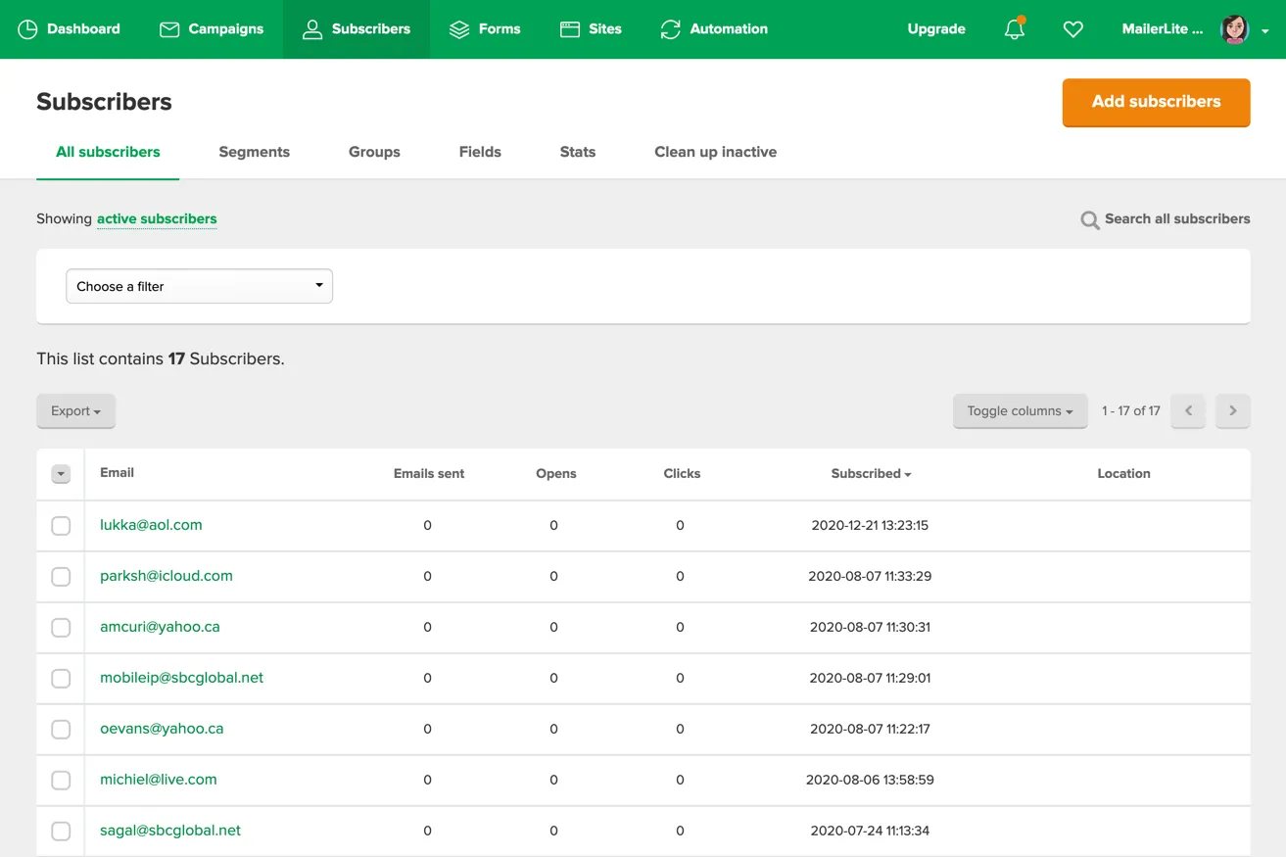Go to previous page arrow
The width and height of the screenshot is (1286, 857).
(x=1188, y=411)
